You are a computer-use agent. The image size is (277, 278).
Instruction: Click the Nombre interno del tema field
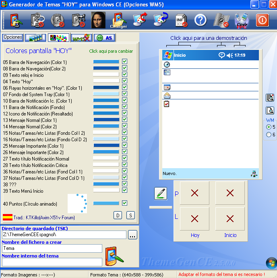[x=52, y=262]
